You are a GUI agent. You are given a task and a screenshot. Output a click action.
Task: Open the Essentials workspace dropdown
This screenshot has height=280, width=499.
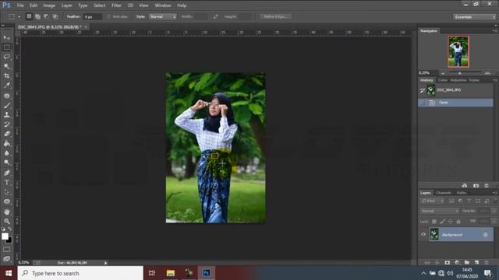(474, 17)
